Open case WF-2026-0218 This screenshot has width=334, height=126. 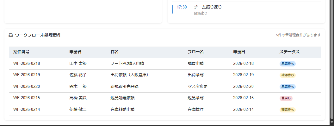(27, 64)
